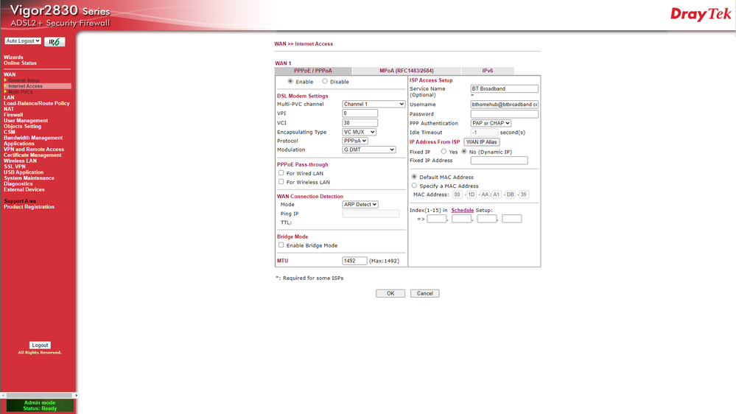Click the sidebar horizontal scrollbar right arrow

[x=74, y=396]
